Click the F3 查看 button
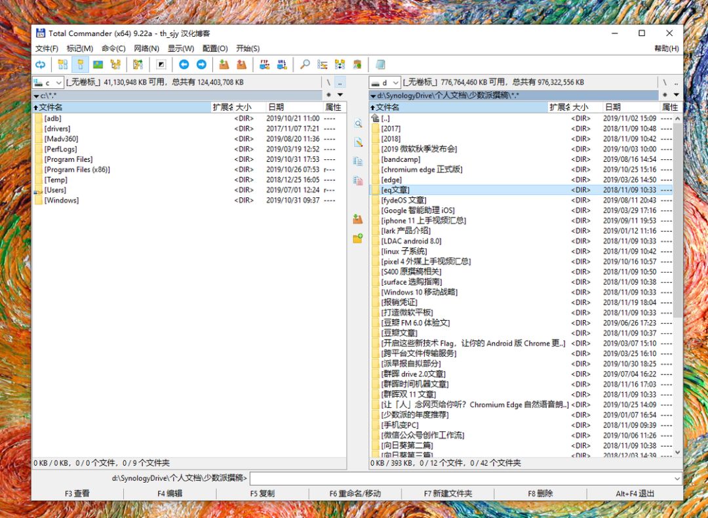This screenshot has height=518, width=708. [x=77, y=494]
